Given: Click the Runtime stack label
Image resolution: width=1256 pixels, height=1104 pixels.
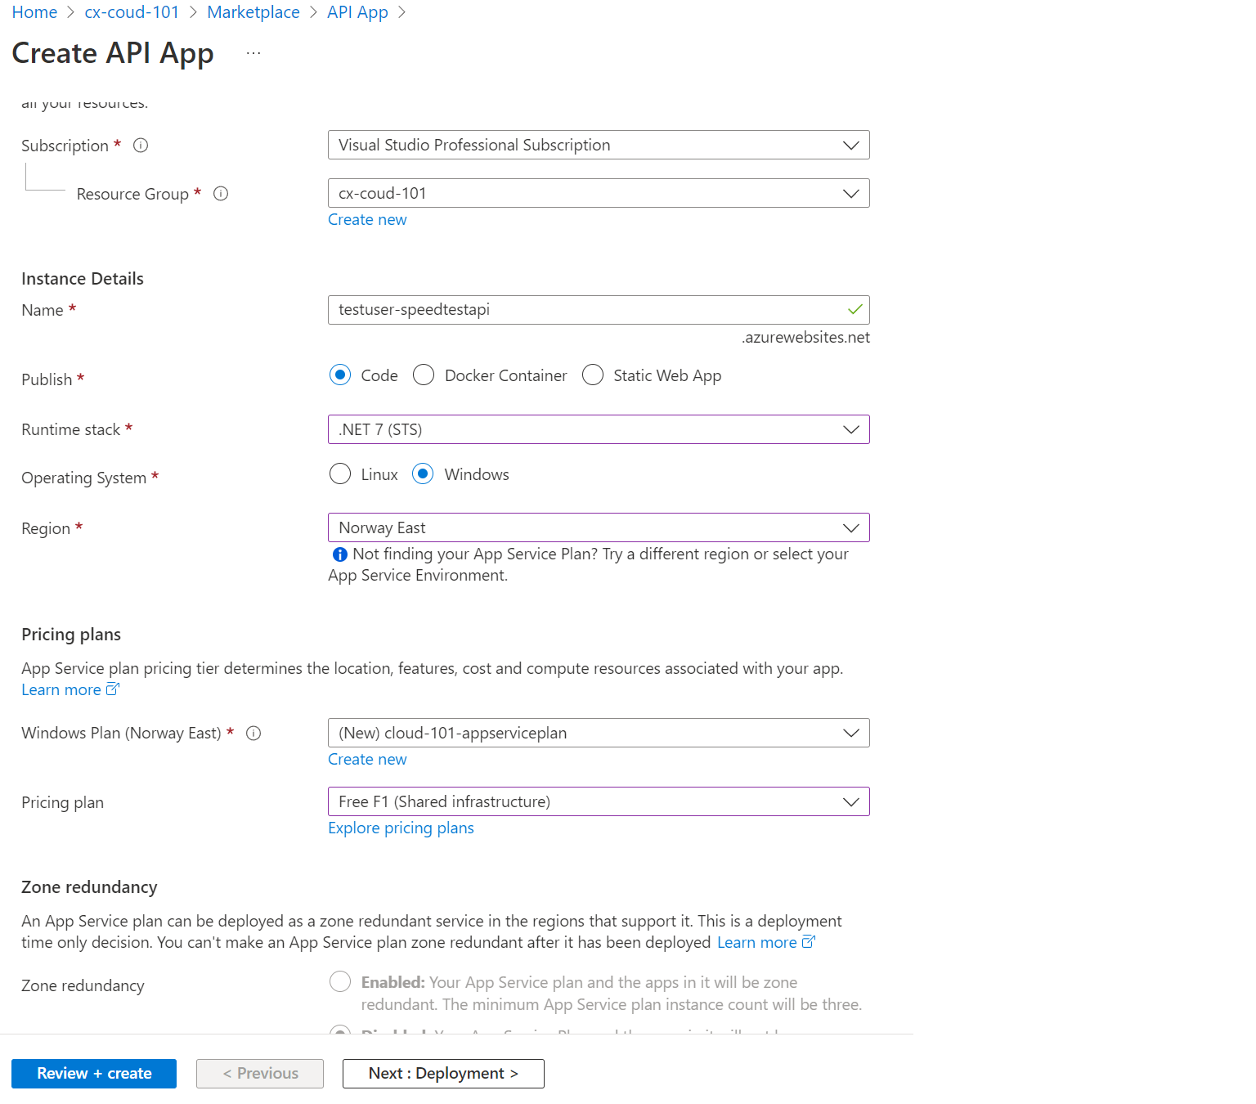Looking at the screenshot, I should point(70,429).
